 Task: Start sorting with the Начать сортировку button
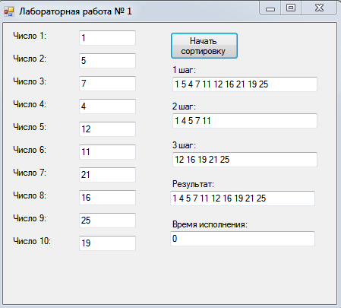coord(204,46)
